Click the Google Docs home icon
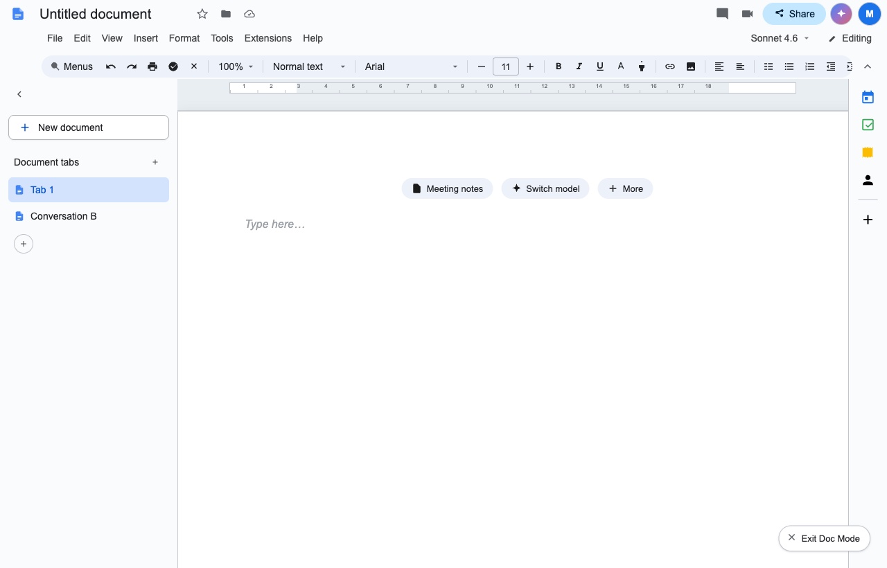Viewport: 887px width, 568px height. click(18, 14)
